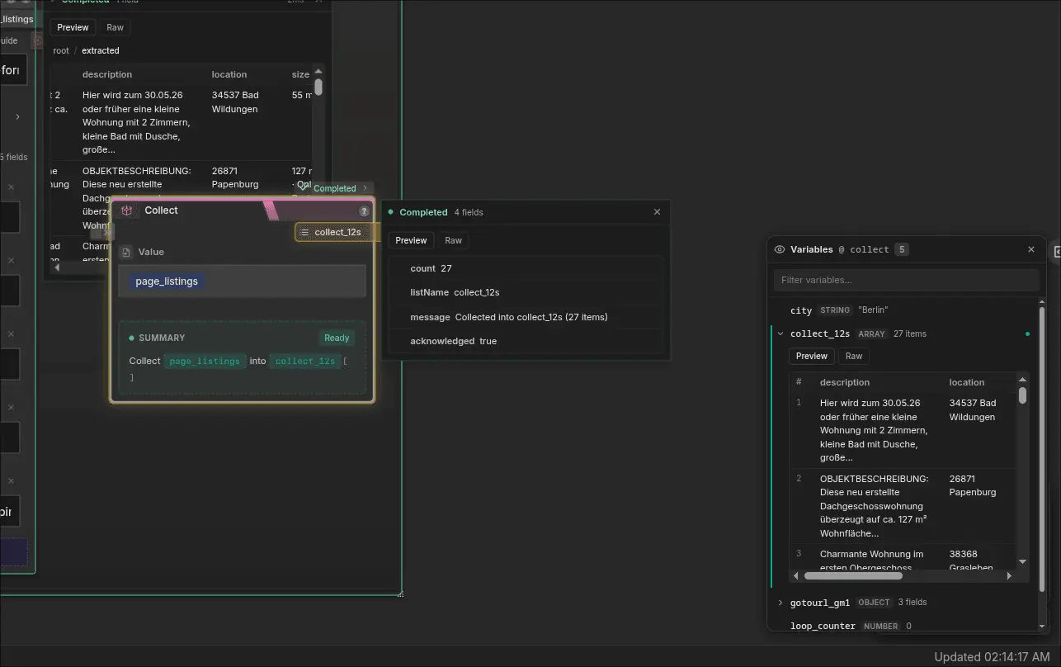Click the Ready status badge in Summary
Viewport: 1061px width, 667px height.
(337, 338)
